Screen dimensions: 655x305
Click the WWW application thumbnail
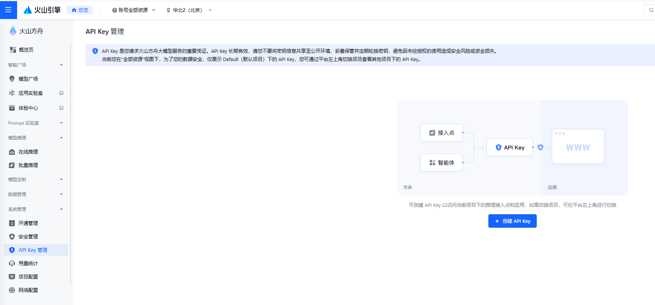(x=578, y=146)
